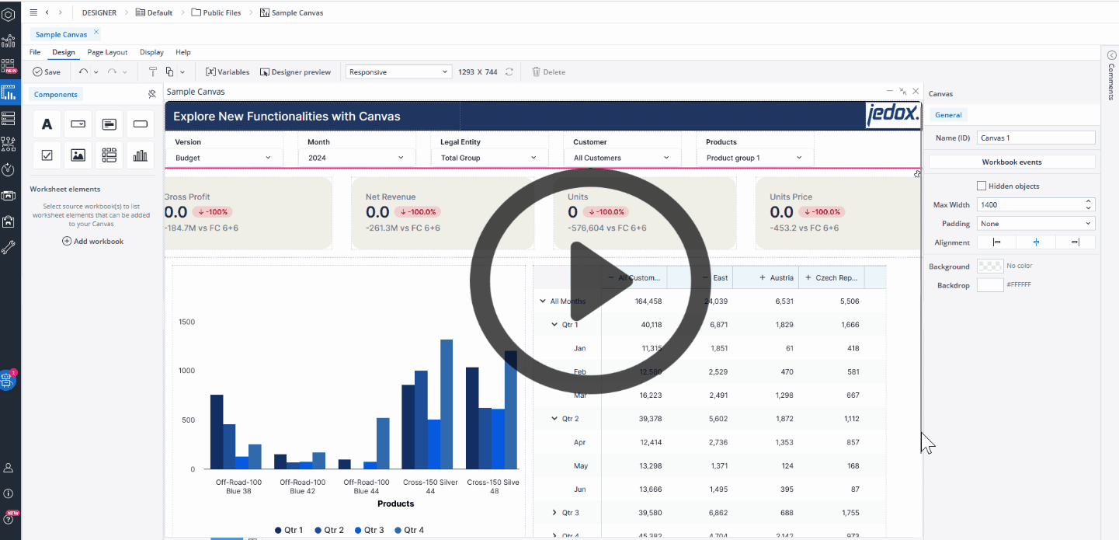Set alignment to left
This screenshot has height=540, width=1119.
[996, 242]
